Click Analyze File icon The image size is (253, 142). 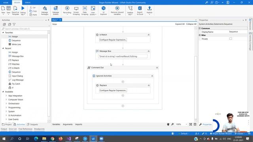tap(130, 8)
